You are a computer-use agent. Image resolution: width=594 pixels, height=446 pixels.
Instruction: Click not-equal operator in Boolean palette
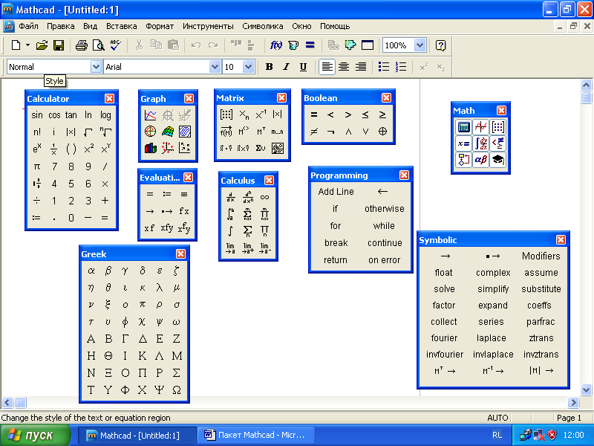[313, 132]
